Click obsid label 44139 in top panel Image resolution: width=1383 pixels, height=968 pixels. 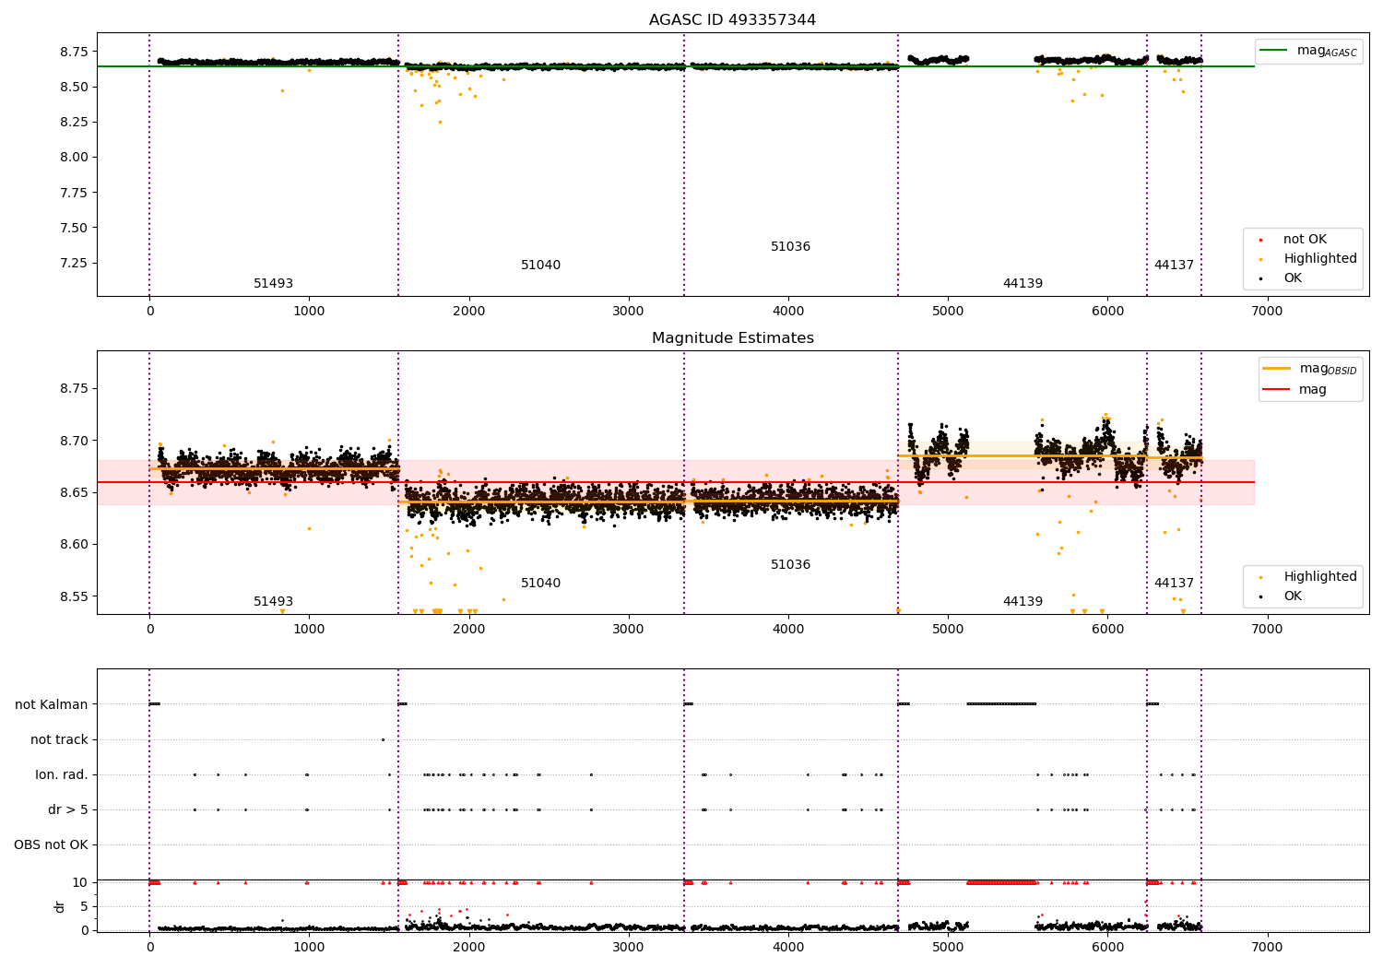click(1022, 284)
